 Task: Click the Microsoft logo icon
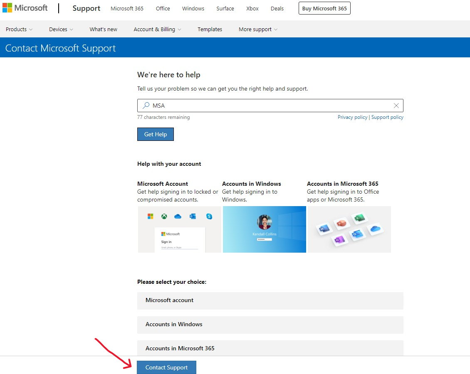[7, 7]
